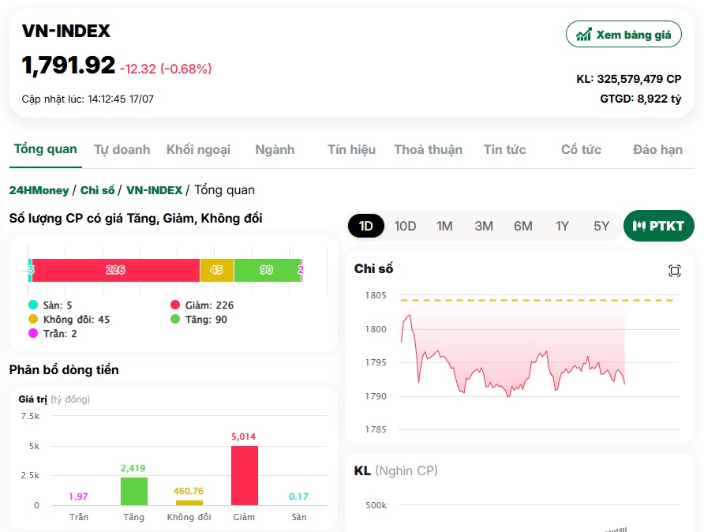Click the index value 1,791.92
This screenshot has width=704, height=532.
68,65
